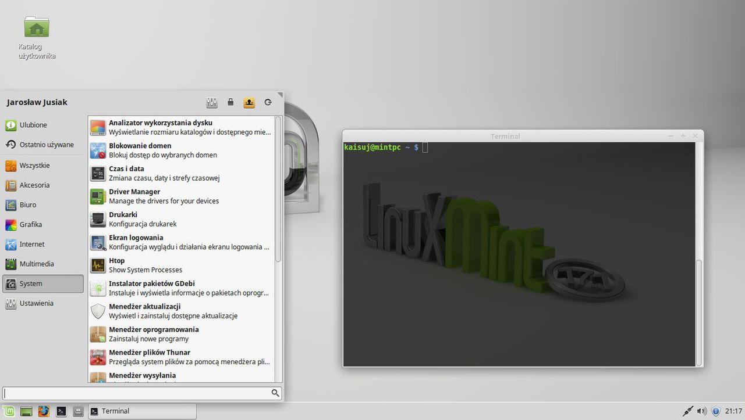Click the Terminal taskbar window button

(x=142, y=411)
